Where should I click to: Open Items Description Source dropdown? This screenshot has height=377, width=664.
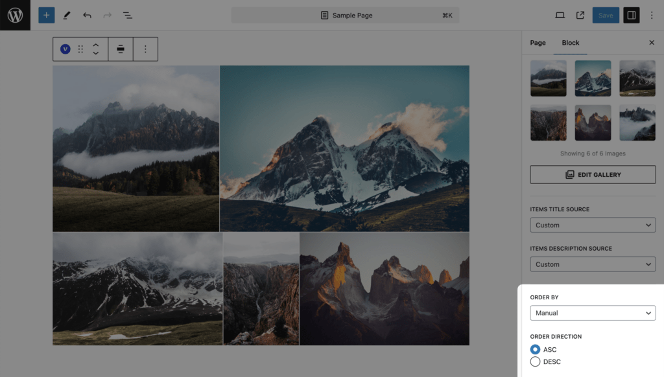593,264
